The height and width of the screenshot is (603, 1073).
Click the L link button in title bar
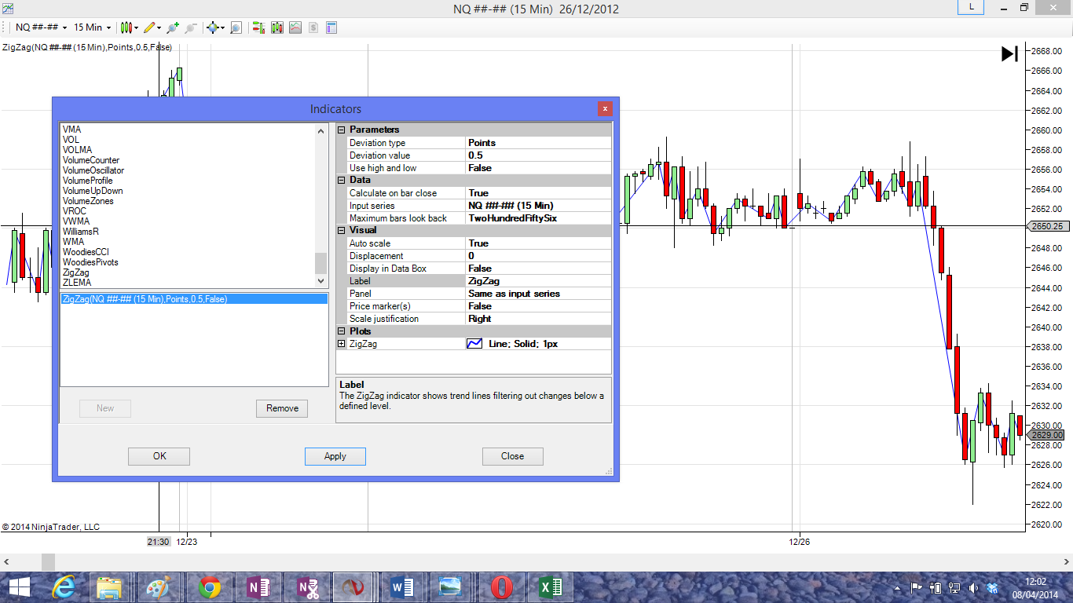point(972,7)
